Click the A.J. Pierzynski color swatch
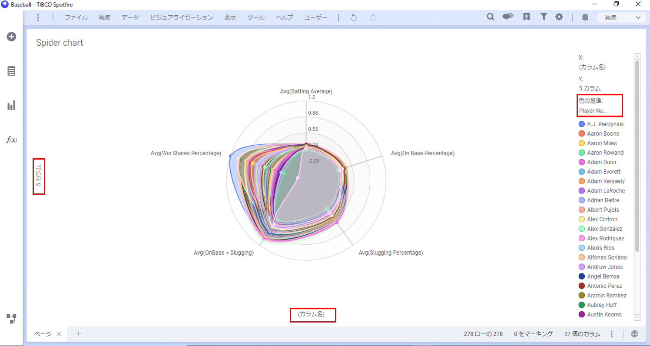The image size is (650, 346). coord(582,124)
